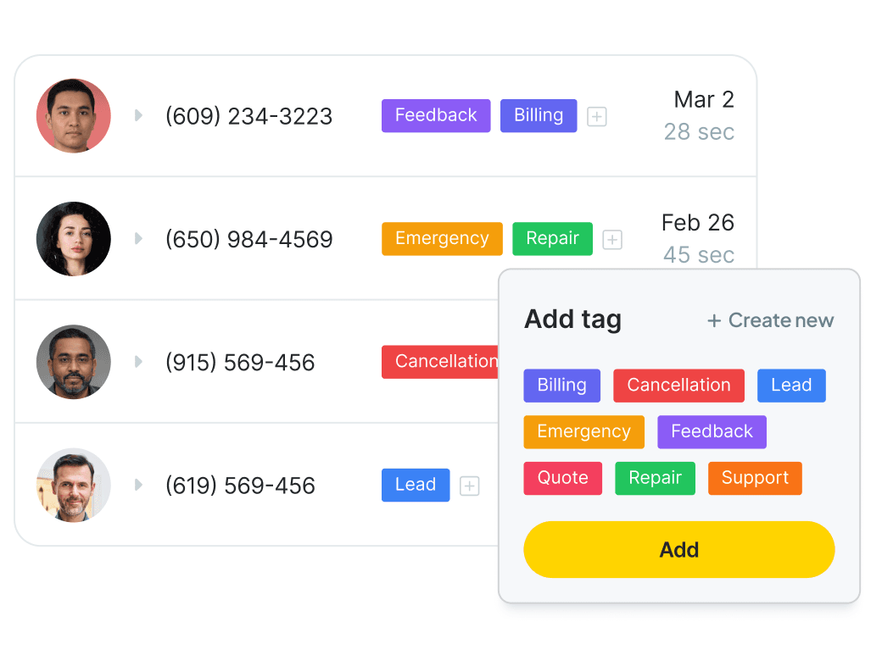Click plus icon next to Repair tag
This screenshot has width=882, height=661.
click(612, 240)
